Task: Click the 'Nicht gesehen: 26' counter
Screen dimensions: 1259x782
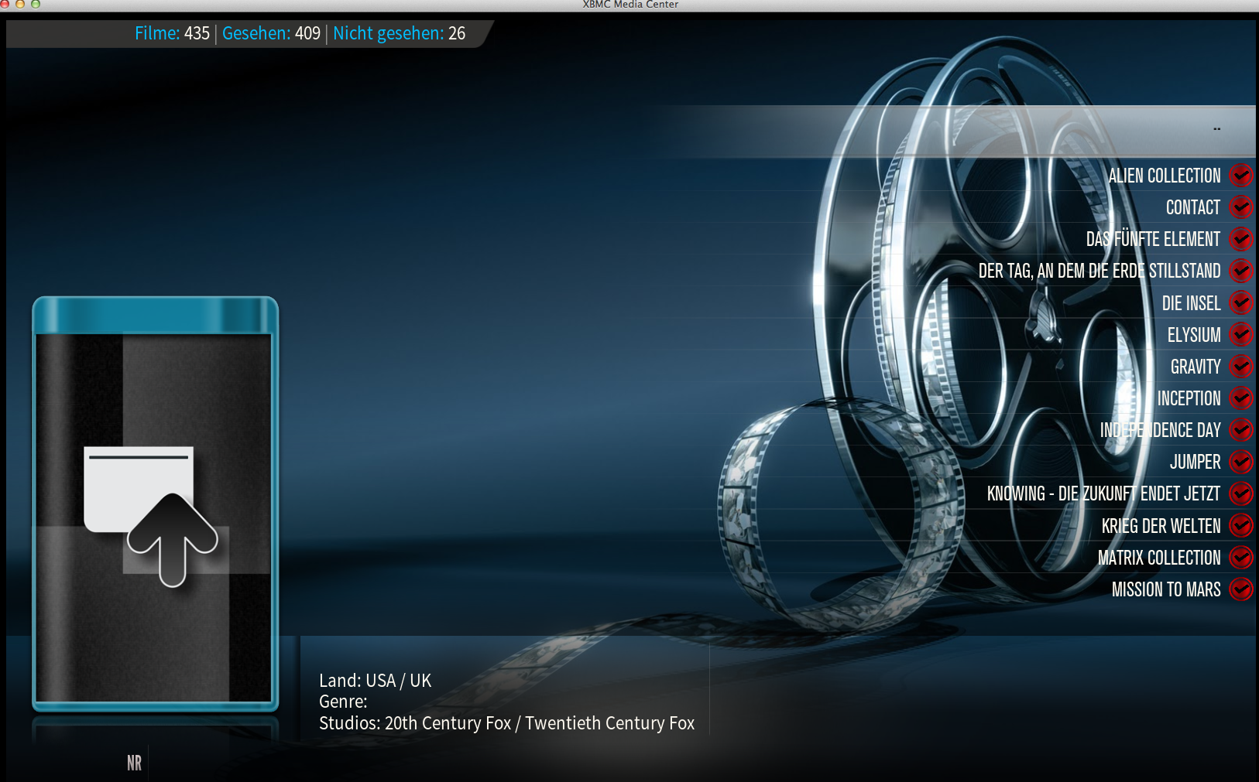Action: [400, 33]
